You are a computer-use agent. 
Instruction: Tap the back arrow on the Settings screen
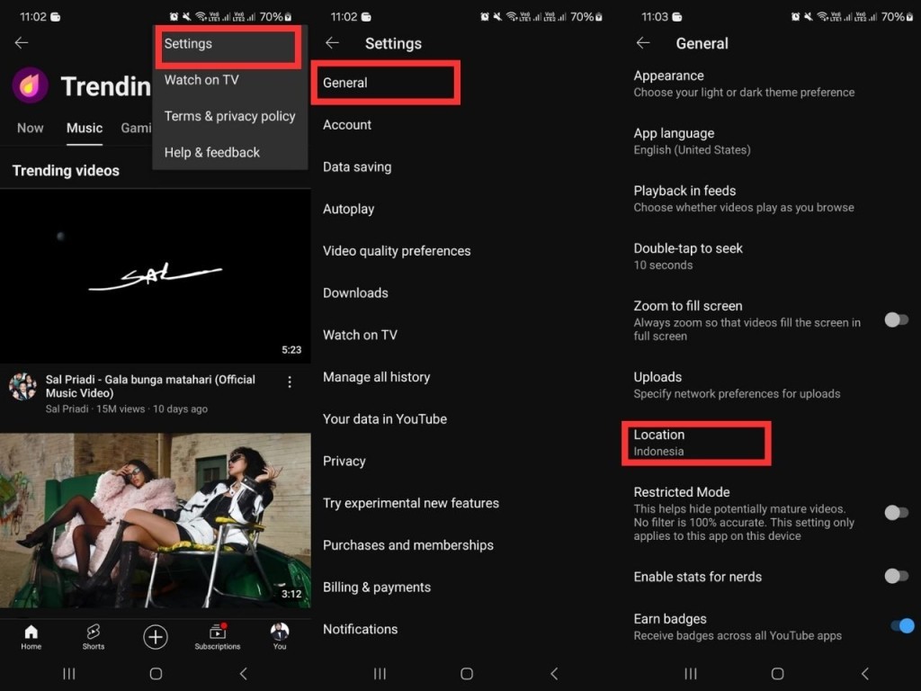[x=332, y=42]
